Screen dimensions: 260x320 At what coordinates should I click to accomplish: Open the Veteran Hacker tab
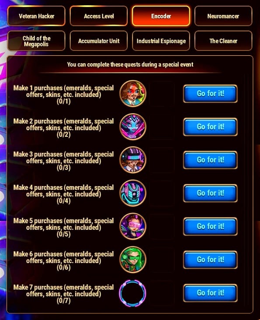tap(36, 16)
